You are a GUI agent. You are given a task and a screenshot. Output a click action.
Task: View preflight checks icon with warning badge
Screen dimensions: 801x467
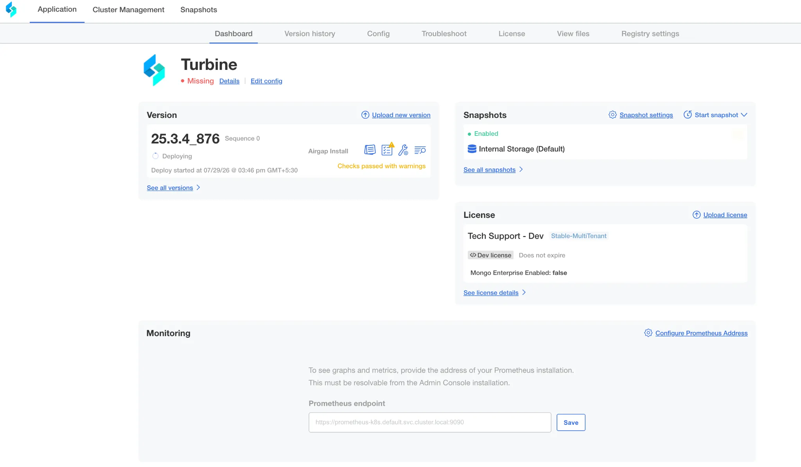click(x=388, y=149)
